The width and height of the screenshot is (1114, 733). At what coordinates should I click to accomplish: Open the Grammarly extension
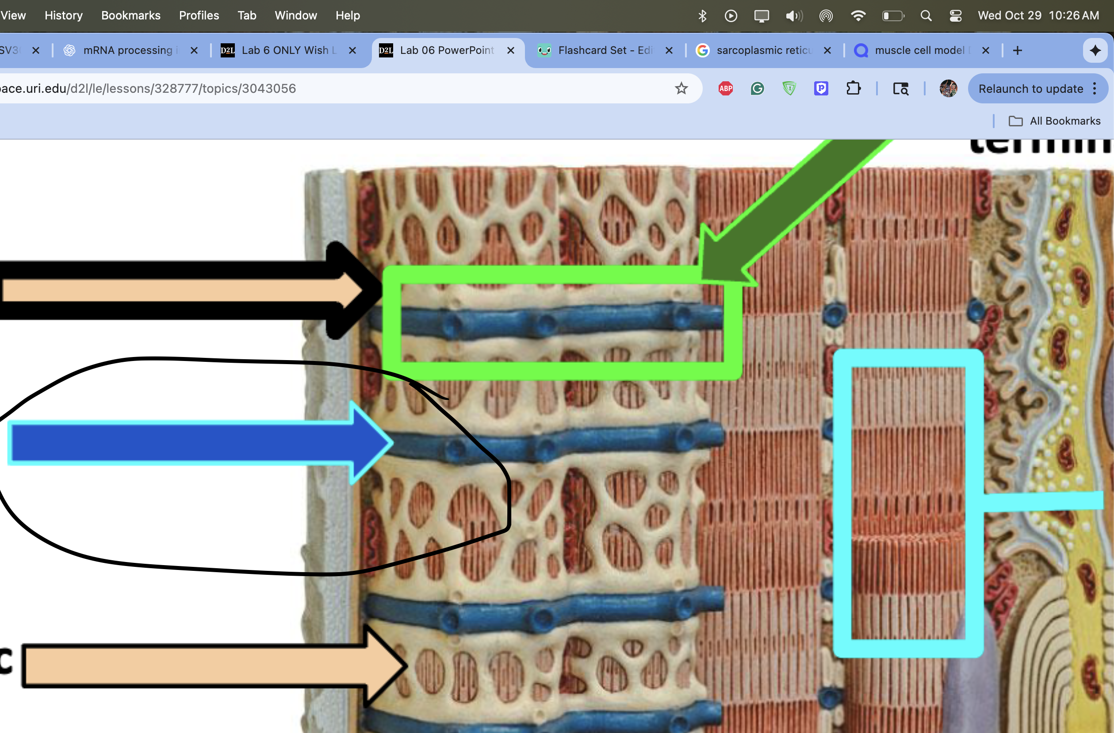[757, 88]
